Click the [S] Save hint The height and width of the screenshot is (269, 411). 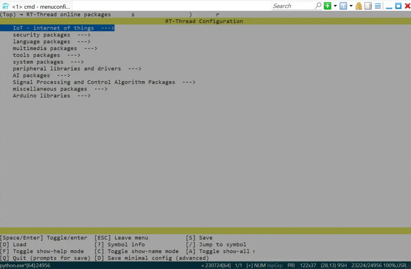(199, 238)
